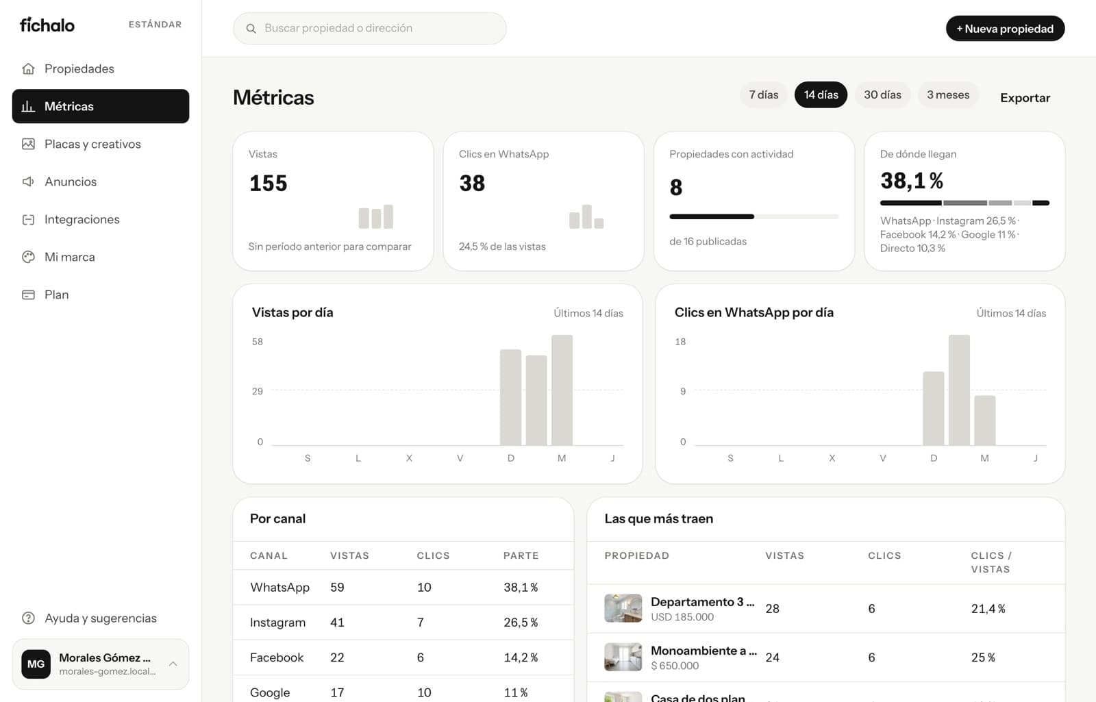The width and height of the screenshot is (1096, 702).
Task: Click the Nueva propiedad button
Action: tap(1005, 29)
